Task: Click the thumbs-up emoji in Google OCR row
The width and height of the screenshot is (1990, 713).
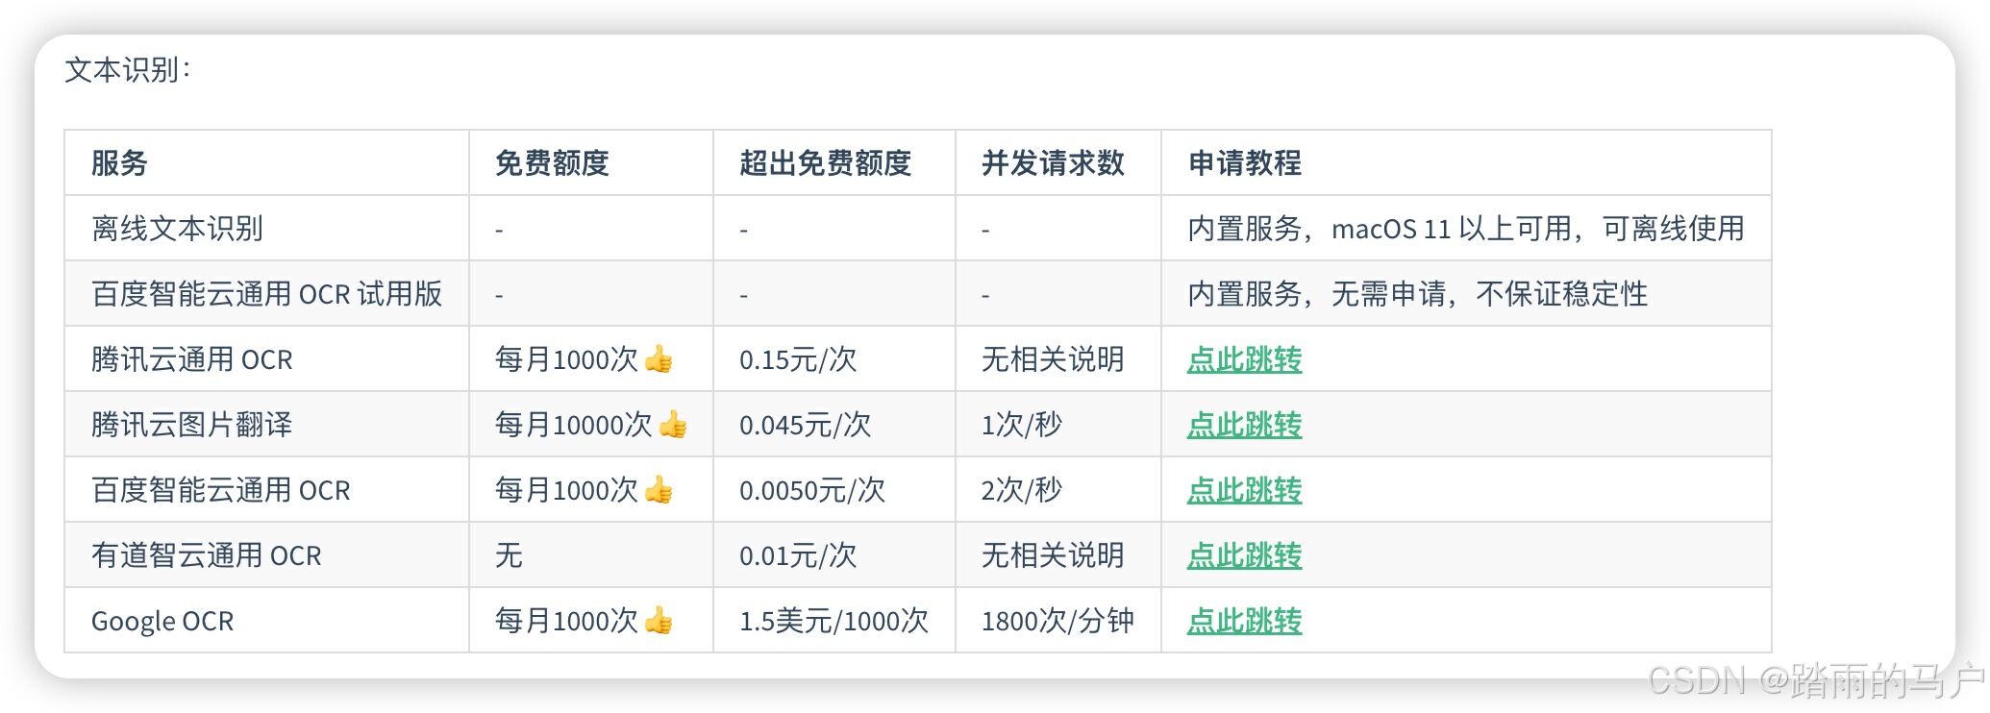Action: (659, 621)
